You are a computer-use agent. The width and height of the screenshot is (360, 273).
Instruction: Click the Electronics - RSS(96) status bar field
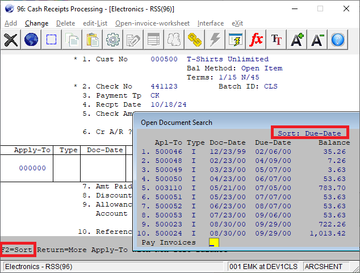tap(113, 267)
